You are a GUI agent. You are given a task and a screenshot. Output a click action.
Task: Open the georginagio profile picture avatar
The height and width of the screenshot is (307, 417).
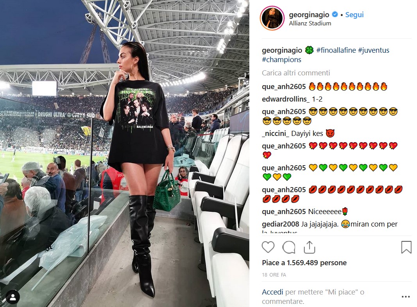tap(272, 18)
